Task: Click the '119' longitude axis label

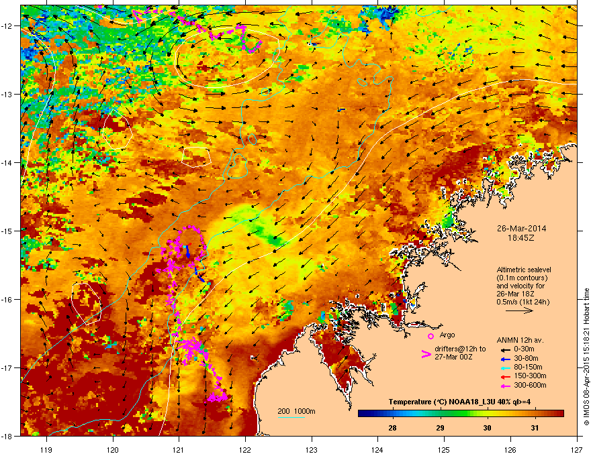Action: point(46,450)
